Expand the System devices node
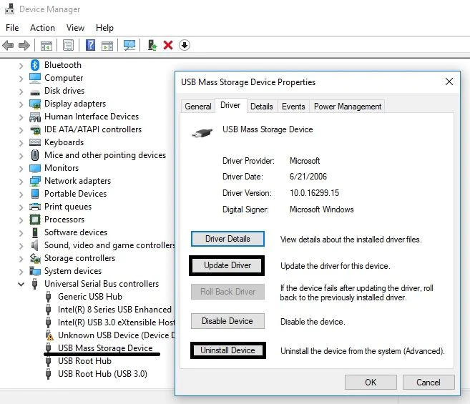470x404 pixels. click(x=21, y=272)
